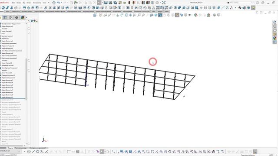Select Тело-Удалить/Сохранить1 feature

click(10, 68)
